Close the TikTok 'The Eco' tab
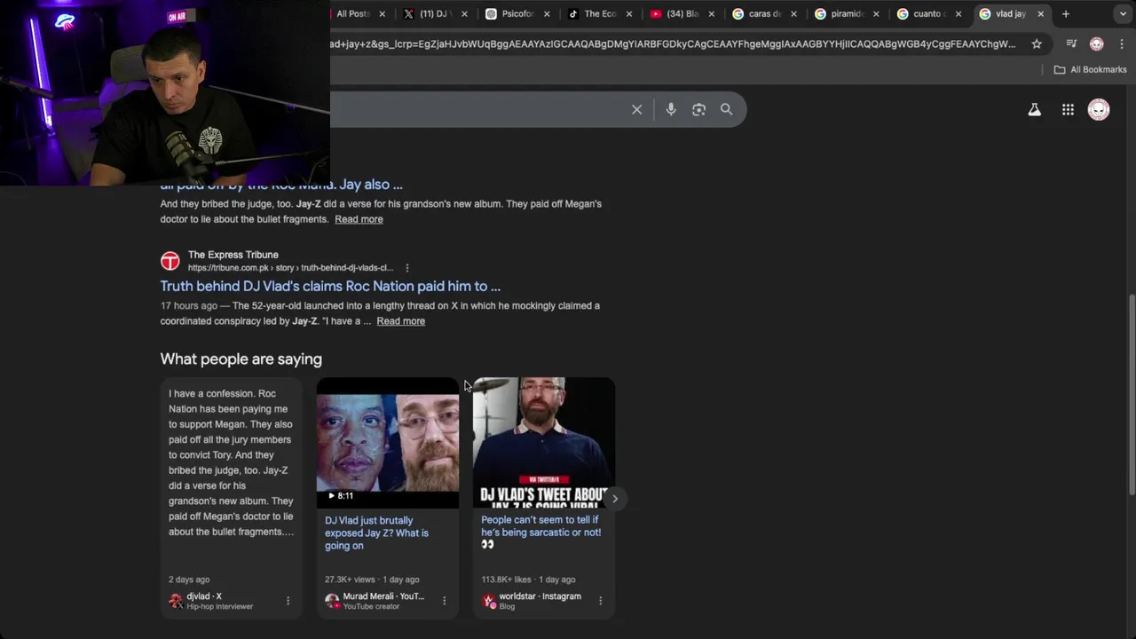Image resolution: width=1136 pixels, height=639 pixels. pos(629,13)
